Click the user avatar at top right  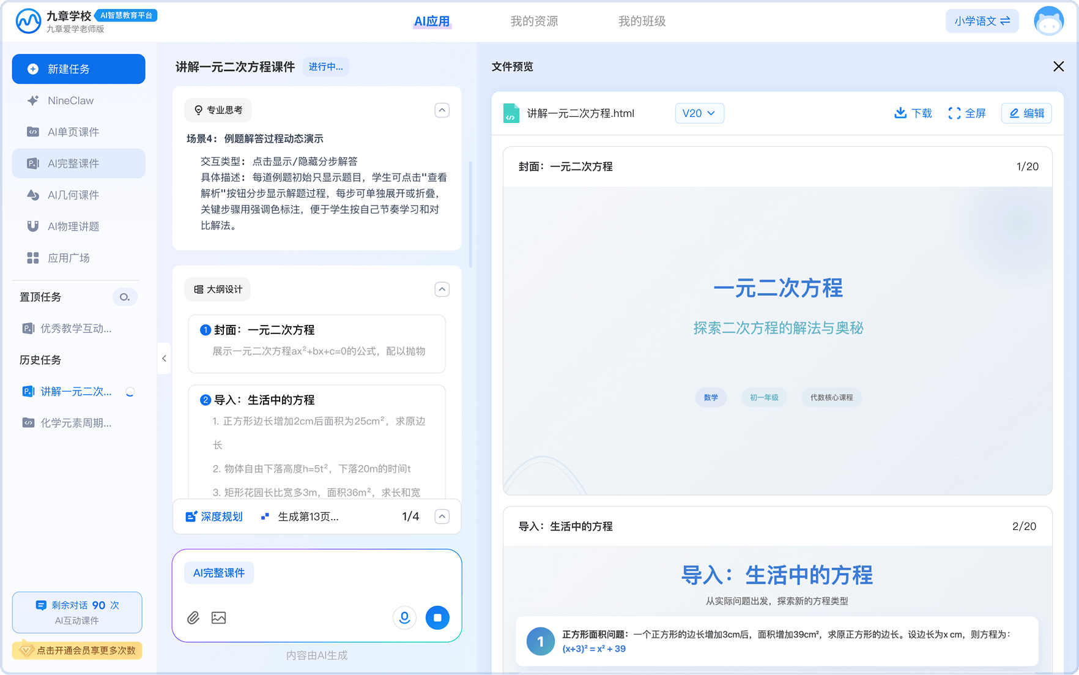pos(1048,21)
